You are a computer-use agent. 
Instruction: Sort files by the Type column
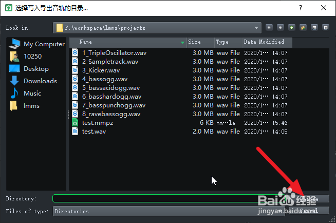click(229, 42)
